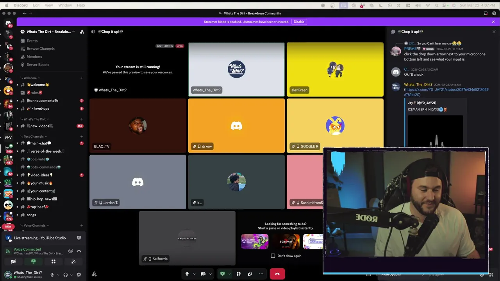500x281 pixels.
Task: Open user panel mic device dropdown arrow
Action: (x=58, y=275)
